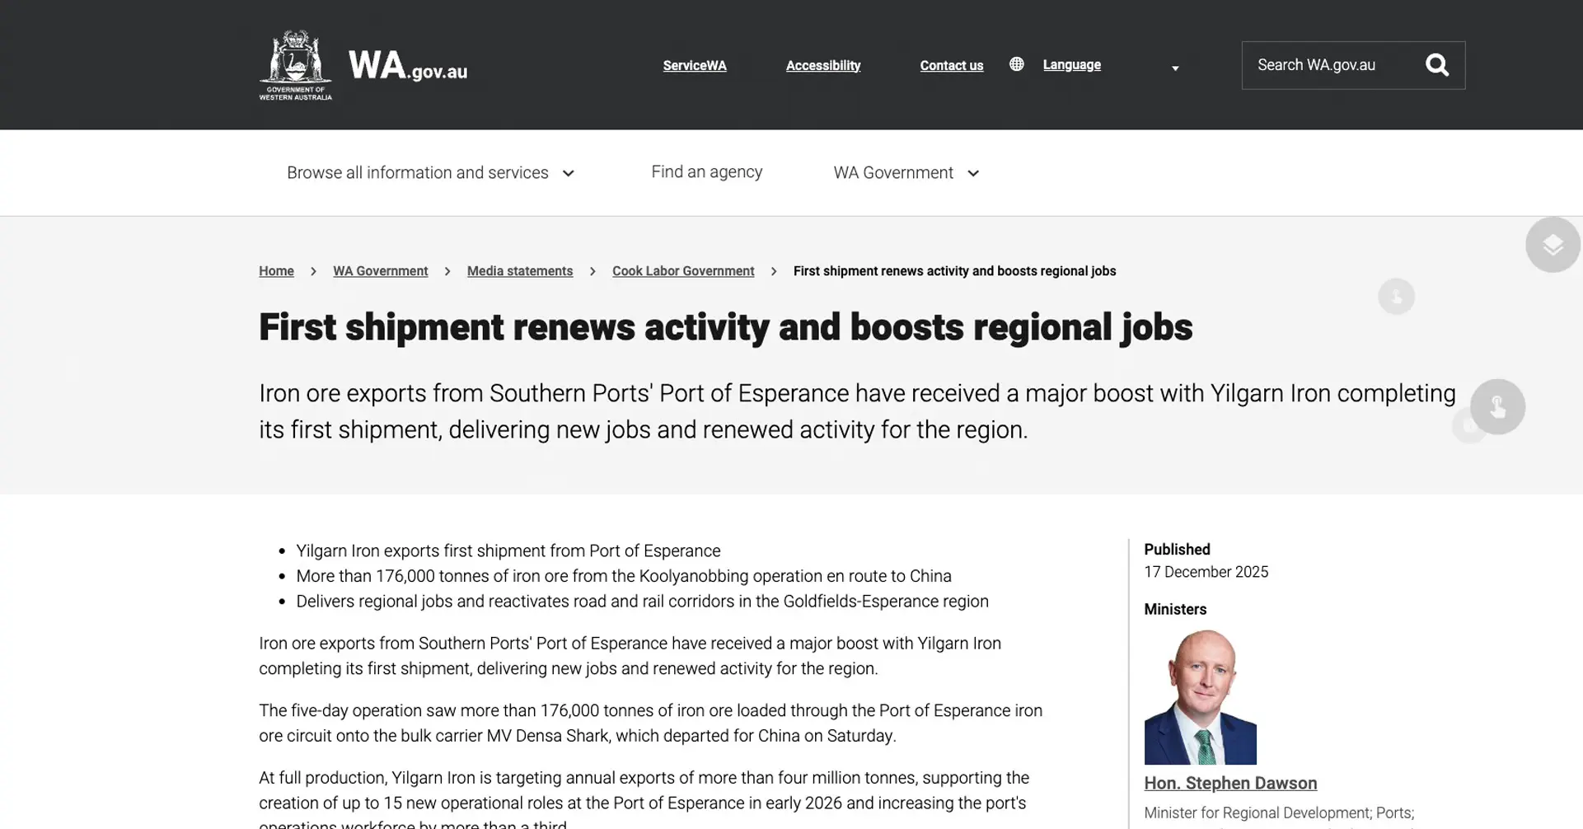1583x829 pixels.
Task: Click the globe language icon
Action: [1017, 64]
